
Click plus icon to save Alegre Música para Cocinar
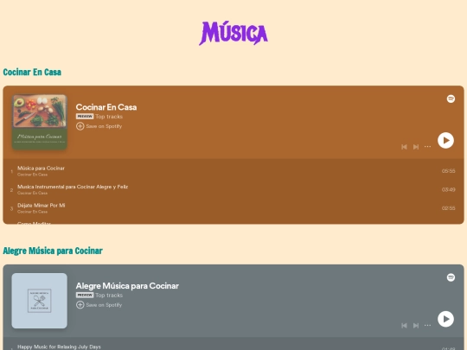pyautogui.click(x=80, y=305)
